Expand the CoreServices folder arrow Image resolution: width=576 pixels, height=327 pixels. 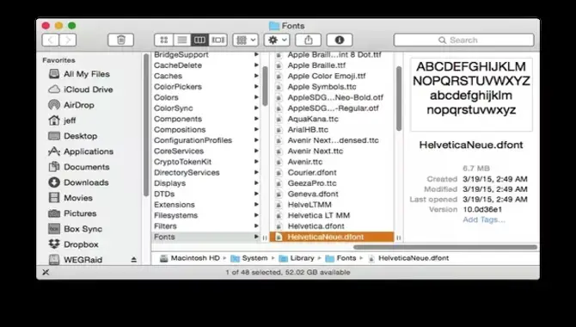point(256,151)
